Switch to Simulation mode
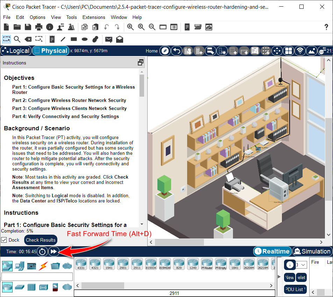The width and height of the screenshot is (333, 297). [x=312, y=251]
